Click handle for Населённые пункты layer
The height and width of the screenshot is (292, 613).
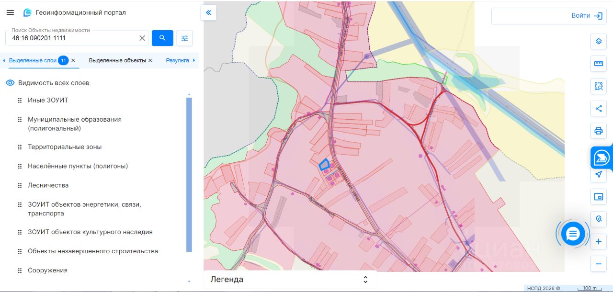pyautogui.click(x=20, y=167)
